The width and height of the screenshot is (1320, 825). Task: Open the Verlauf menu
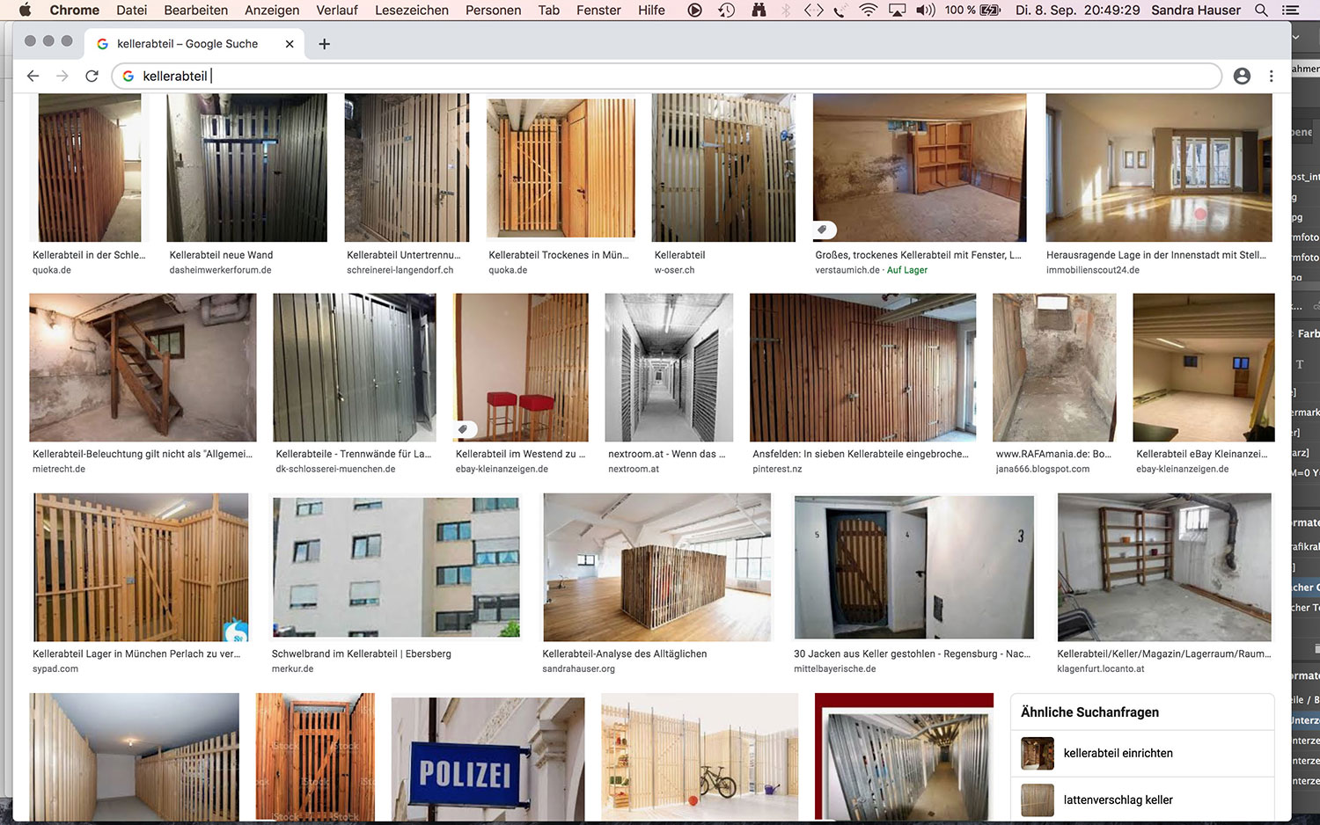pos(337,10)
